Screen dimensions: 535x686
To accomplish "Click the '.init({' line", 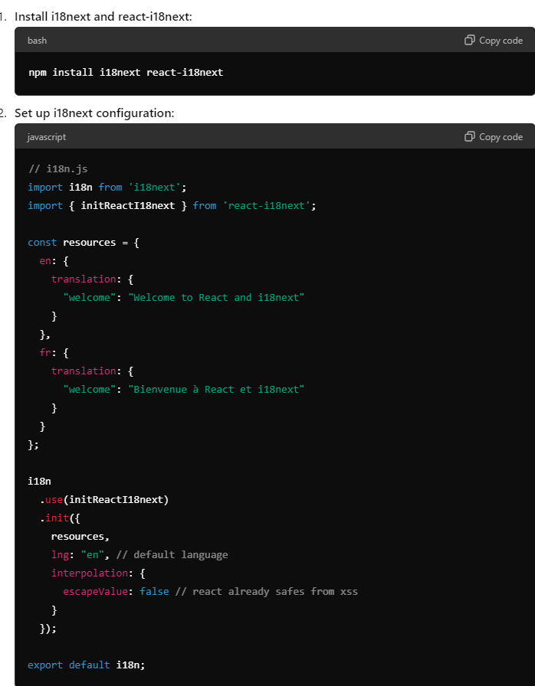I will pyautogui.click(x=60, y=518).
